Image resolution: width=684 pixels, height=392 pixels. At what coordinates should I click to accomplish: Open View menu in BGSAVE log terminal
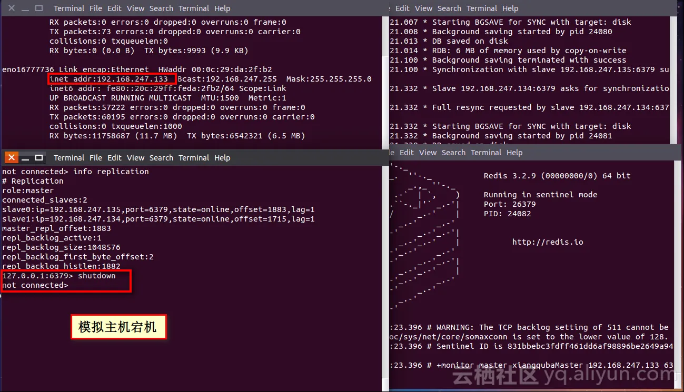click(424, 8)
